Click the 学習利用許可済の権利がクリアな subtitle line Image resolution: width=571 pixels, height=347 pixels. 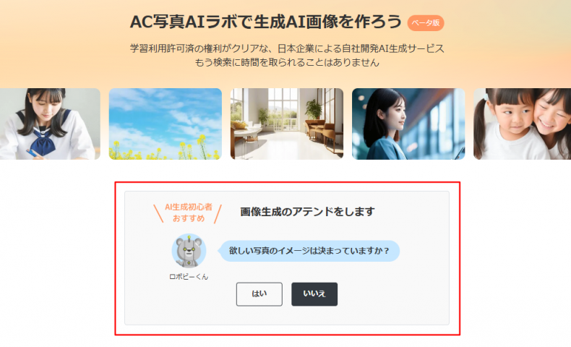point(287,48)
